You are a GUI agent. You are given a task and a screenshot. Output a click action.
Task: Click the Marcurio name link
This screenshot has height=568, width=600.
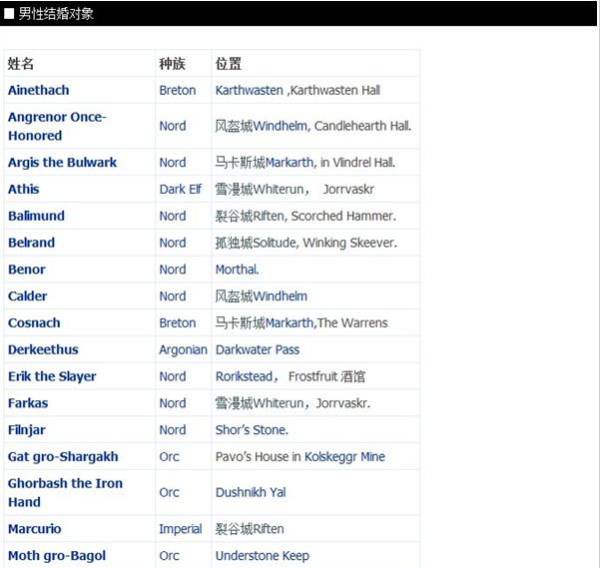click(x=34, y=529)
